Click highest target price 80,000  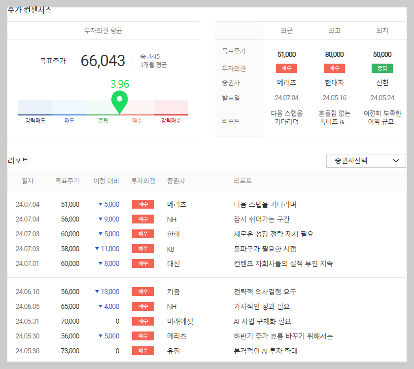pyautogui.click(x=334, y=54)
